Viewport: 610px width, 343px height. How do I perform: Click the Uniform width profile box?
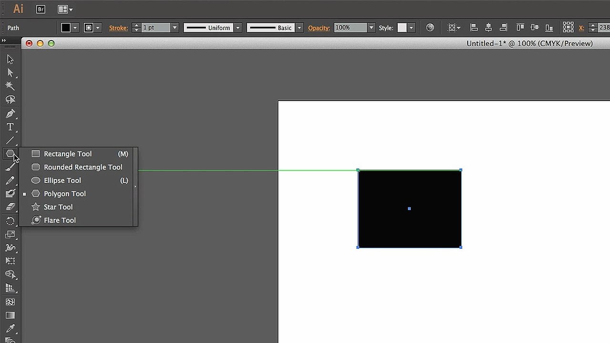click(208, 28)
